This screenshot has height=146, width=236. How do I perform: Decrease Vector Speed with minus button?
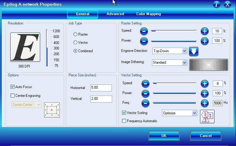(145, 84)
